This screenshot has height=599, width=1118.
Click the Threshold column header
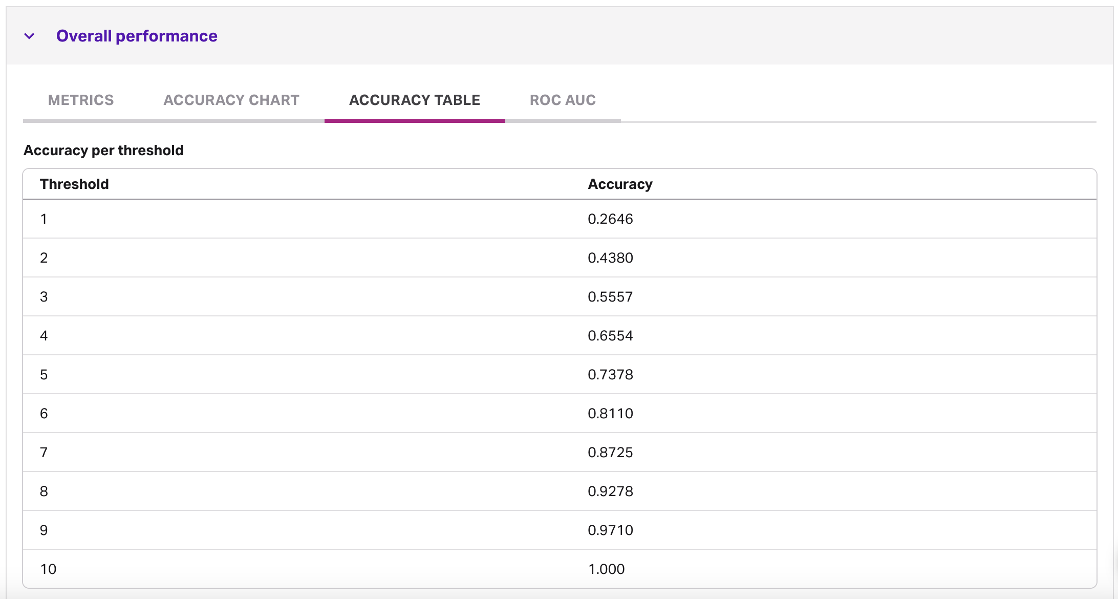[74, 184]
